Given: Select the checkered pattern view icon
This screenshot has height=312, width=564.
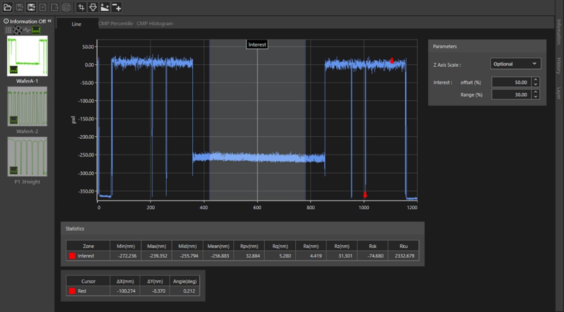Looking at the screenshot, I should point(17,31).
